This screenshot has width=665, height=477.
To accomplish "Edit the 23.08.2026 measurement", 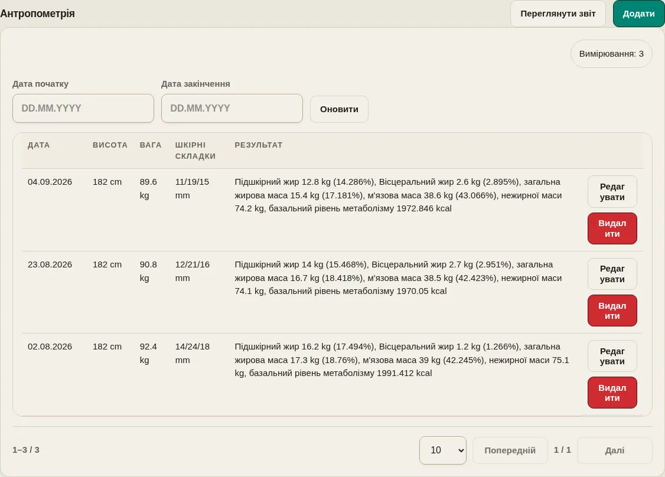I will 612,274.
